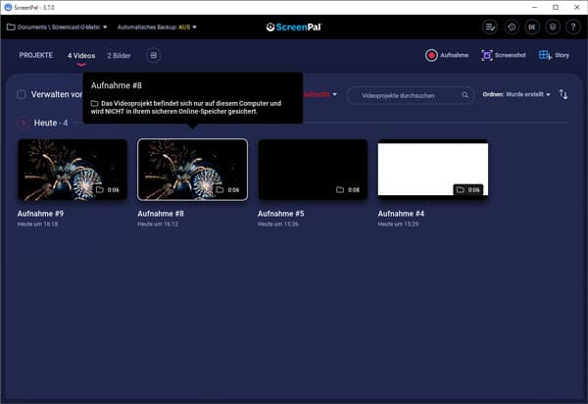Switch to the 2 Bilder tab

(x=119, y=56)
